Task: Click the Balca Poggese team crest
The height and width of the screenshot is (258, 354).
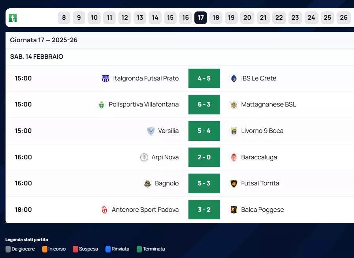Action: pyautogui.click(x=234, y=210)
